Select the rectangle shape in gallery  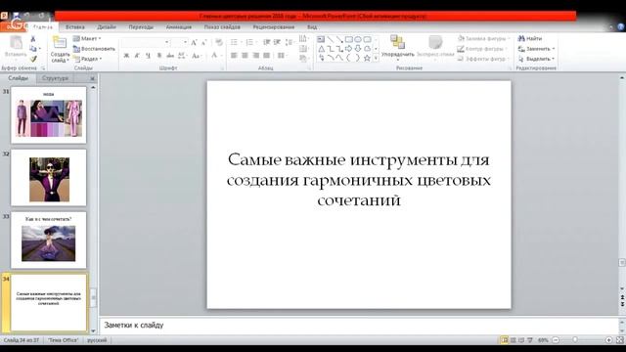coord(348,39)
